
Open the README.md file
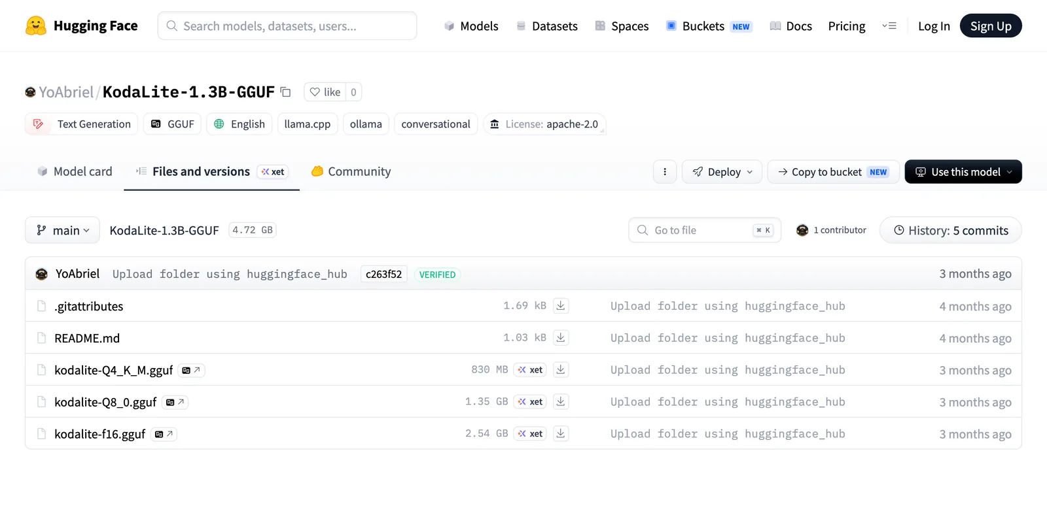pos(87,339)
